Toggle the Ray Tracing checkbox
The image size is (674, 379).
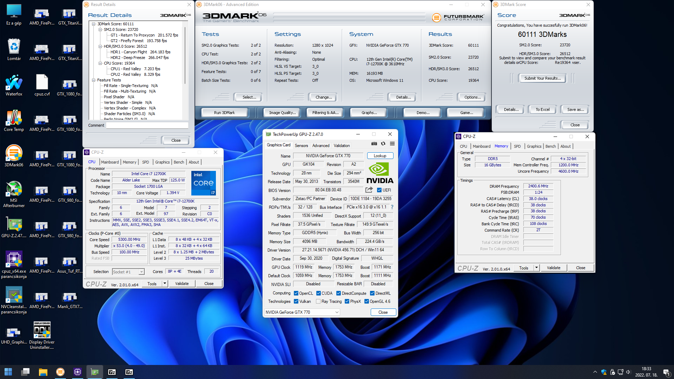[318, 301]
